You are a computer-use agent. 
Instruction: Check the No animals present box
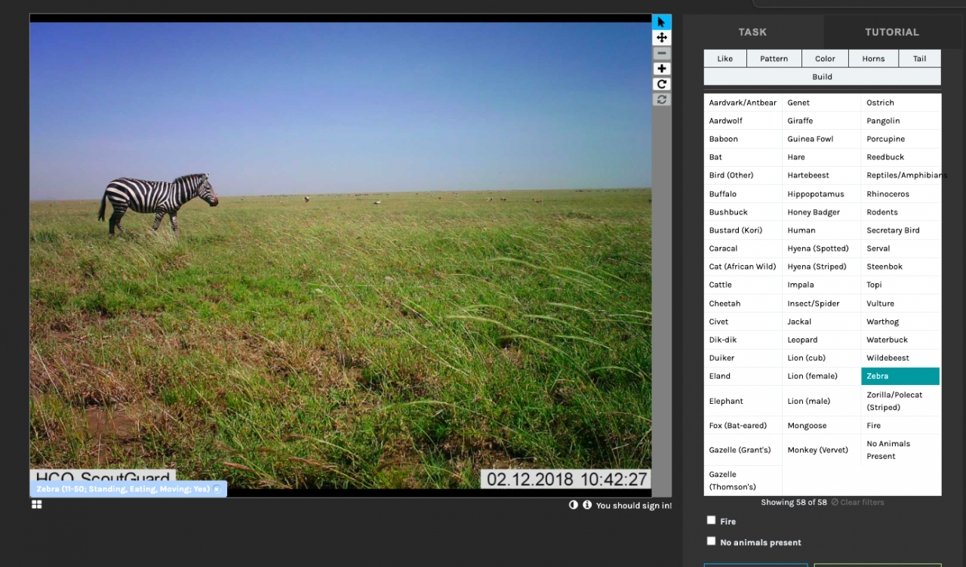(x=711, y=541)
